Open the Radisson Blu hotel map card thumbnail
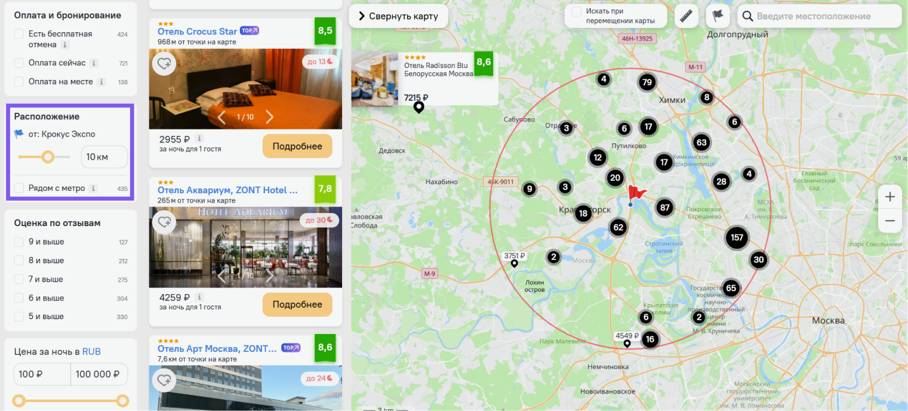This screenshot has width=908, height=411. 375,79
